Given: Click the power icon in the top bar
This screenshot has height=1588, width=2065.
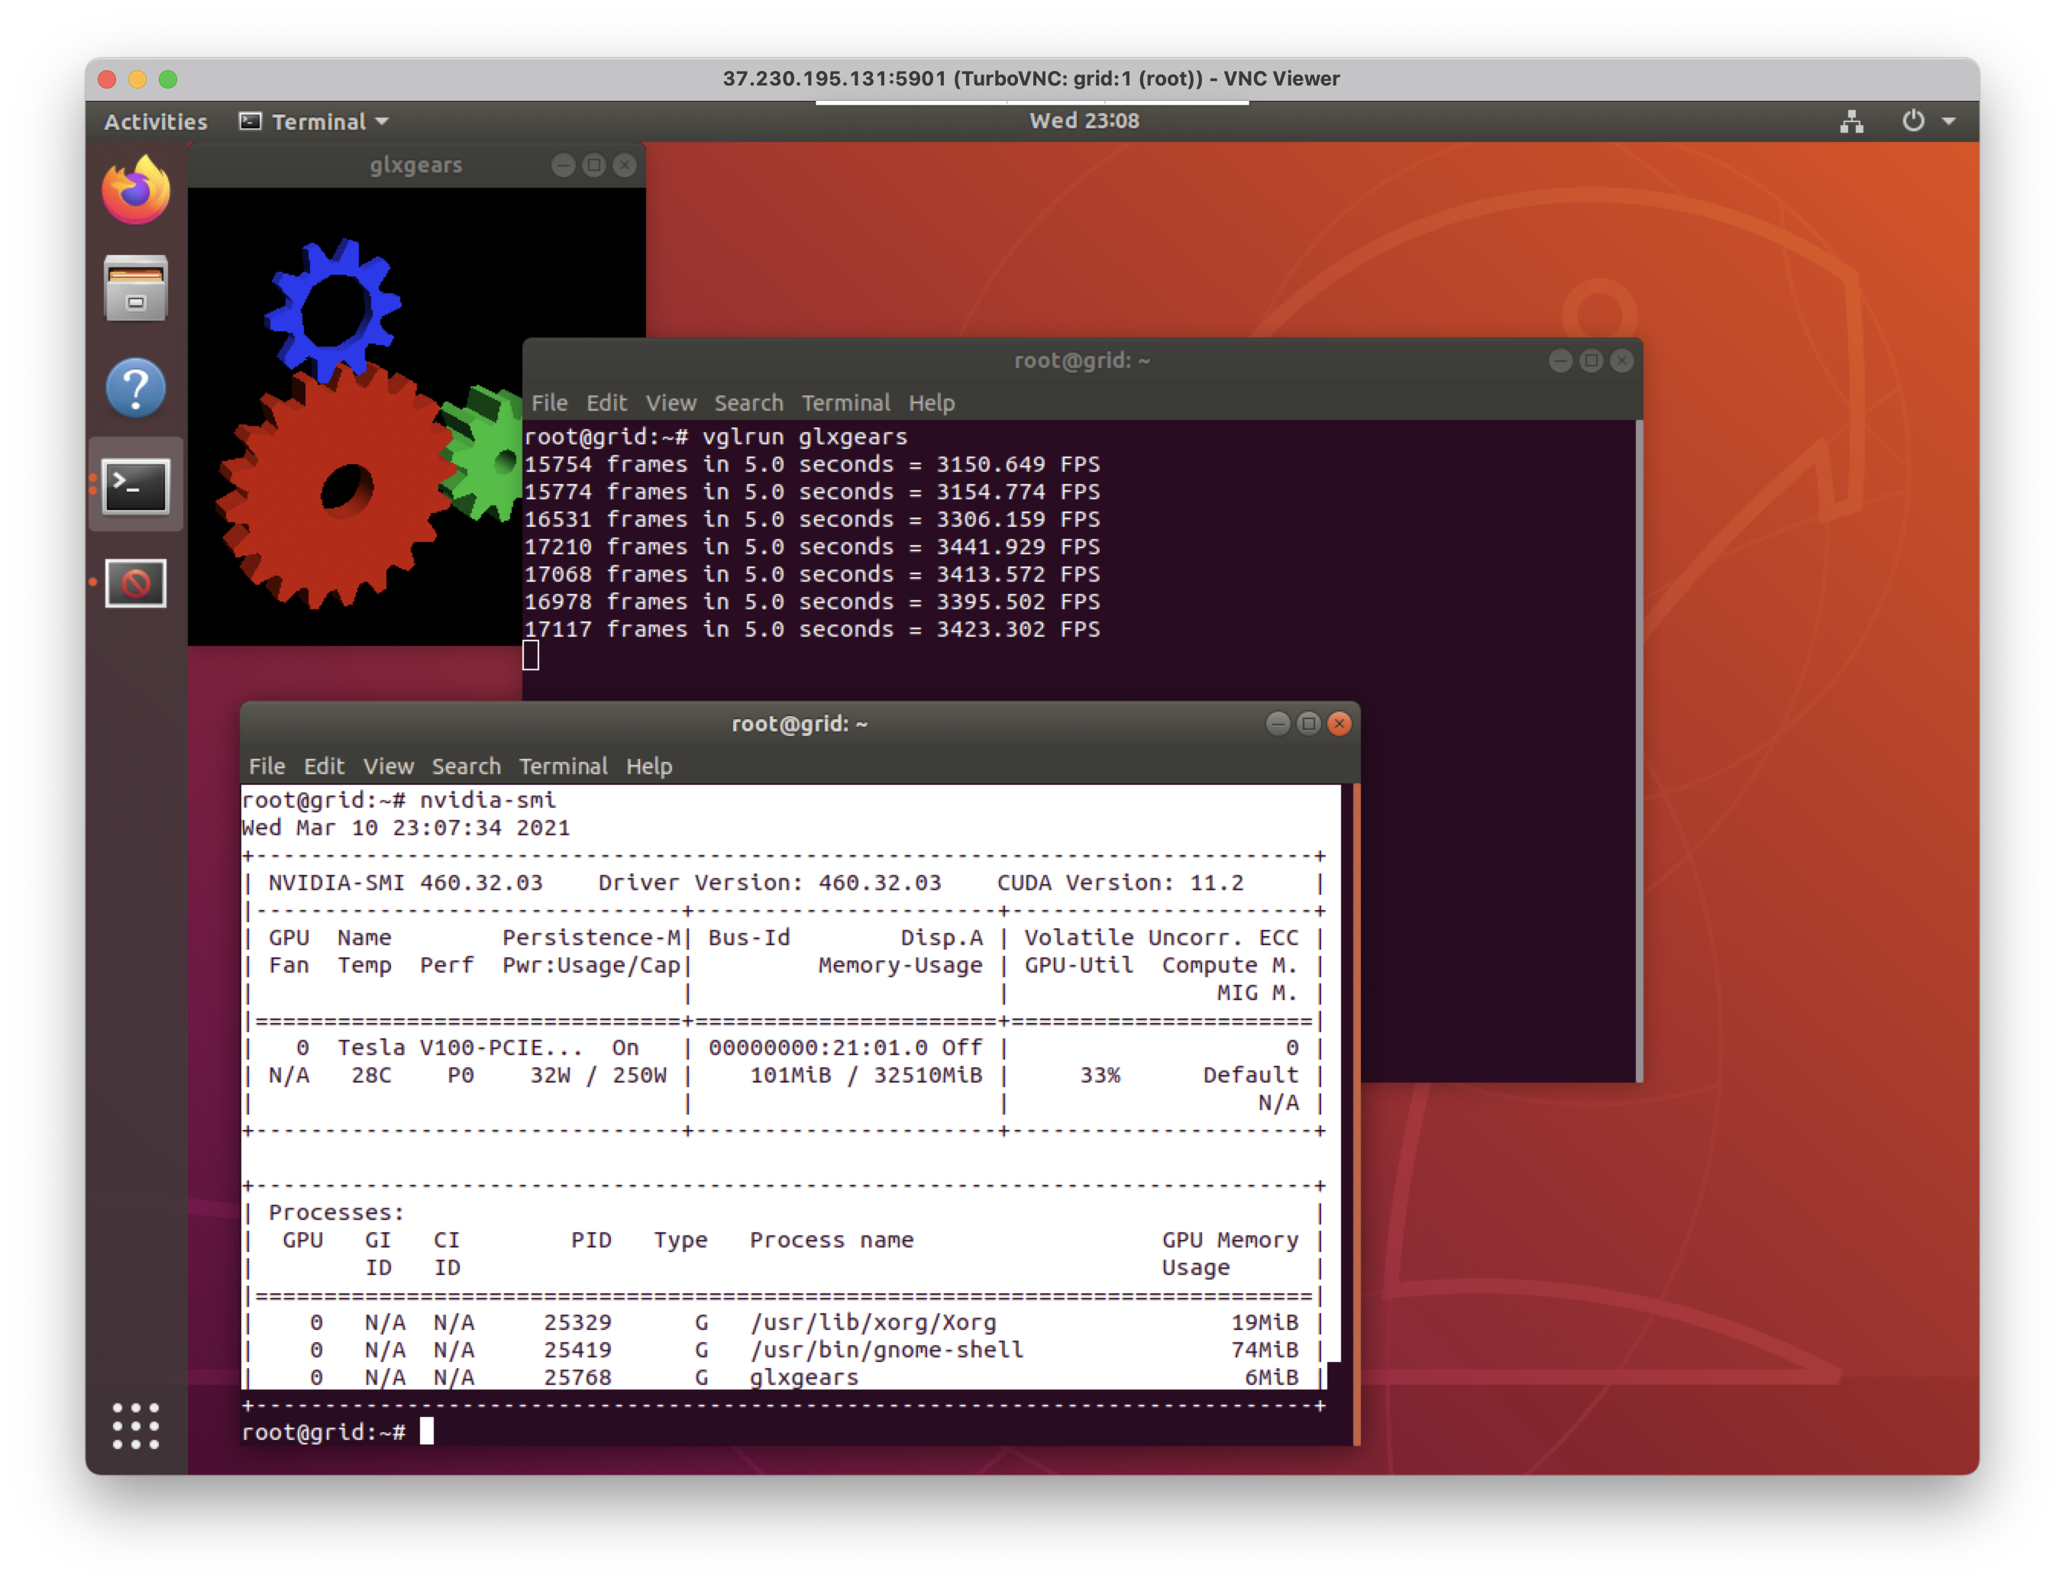Looking at the screenshot, I should [x=1913, y=121].
